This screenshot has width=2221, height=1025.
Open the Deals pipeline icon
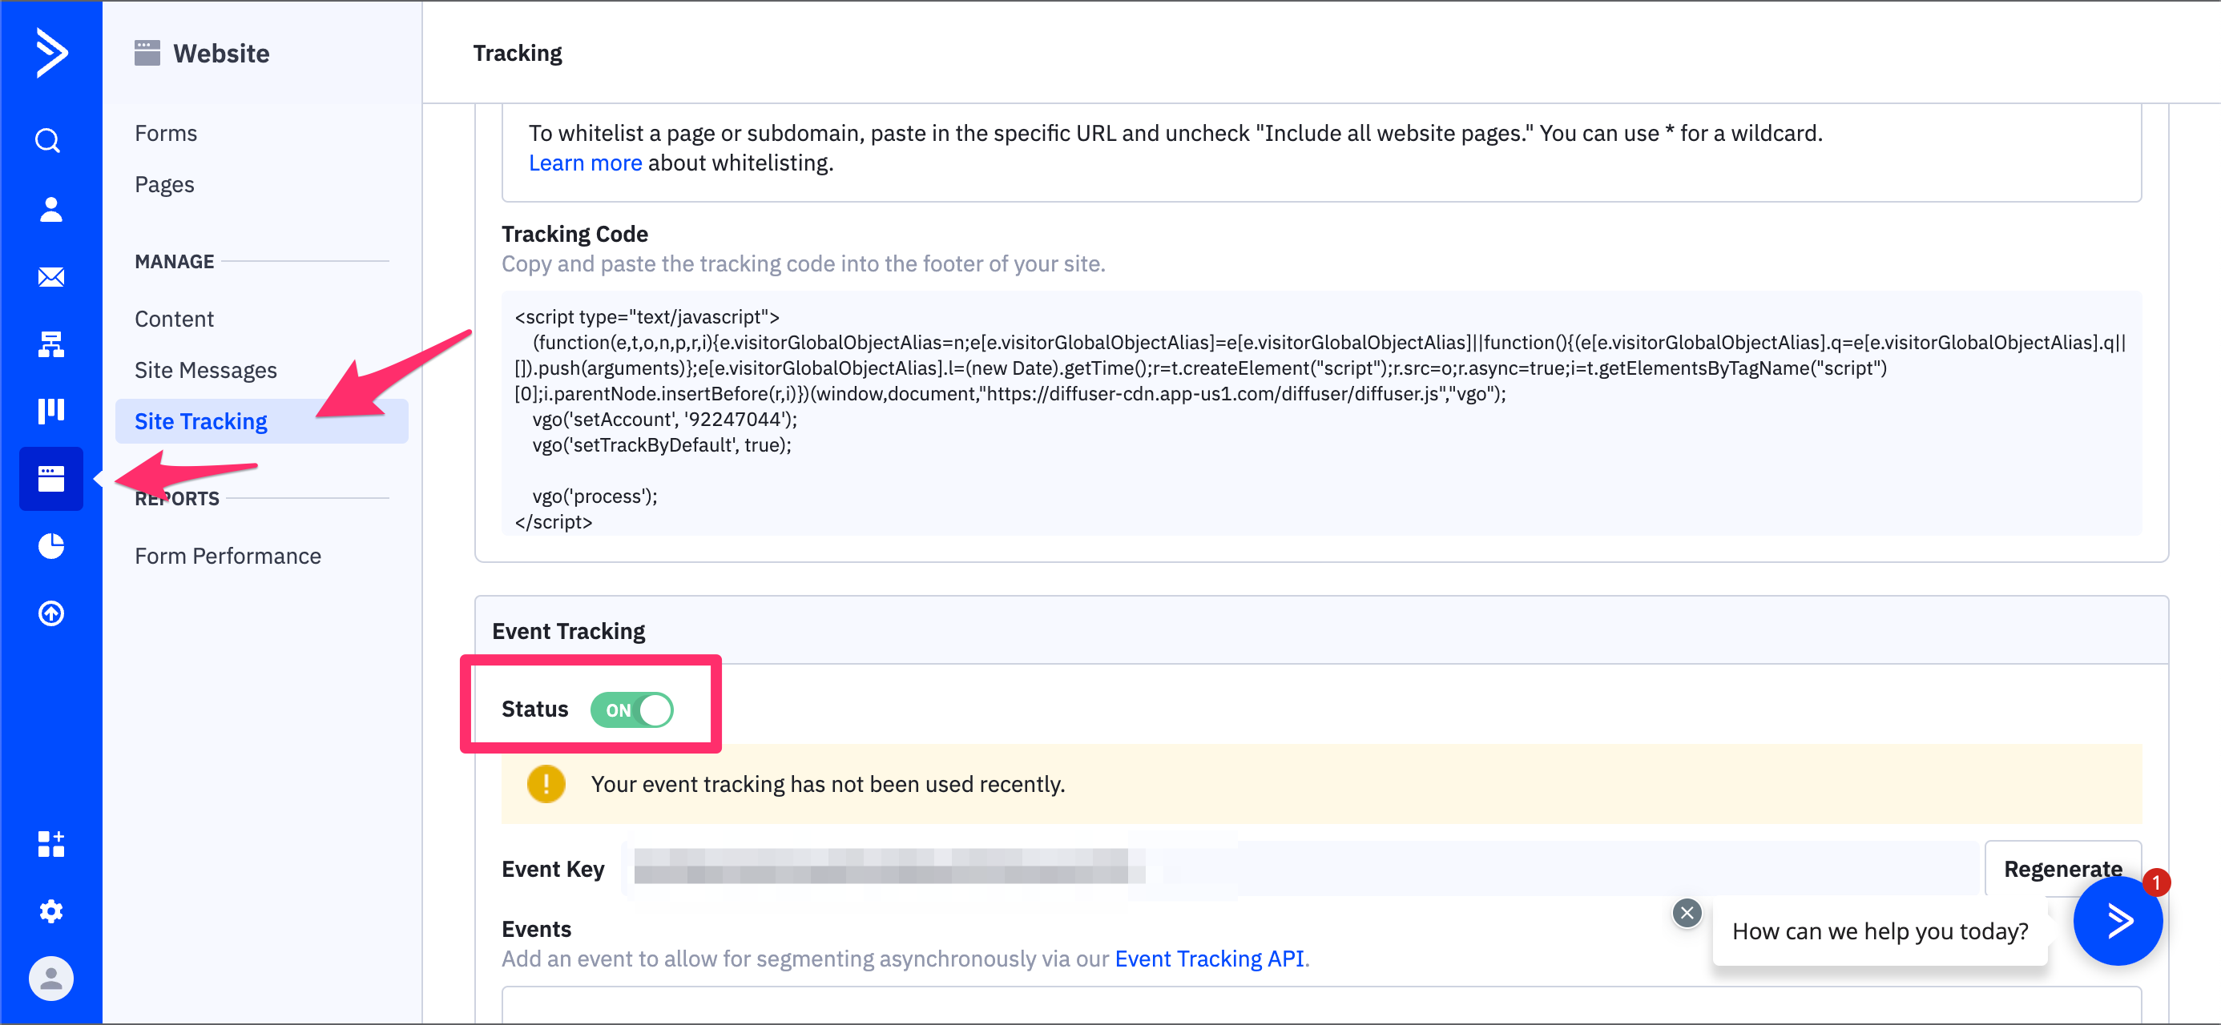pyautogui.click(x=50, y=410)
